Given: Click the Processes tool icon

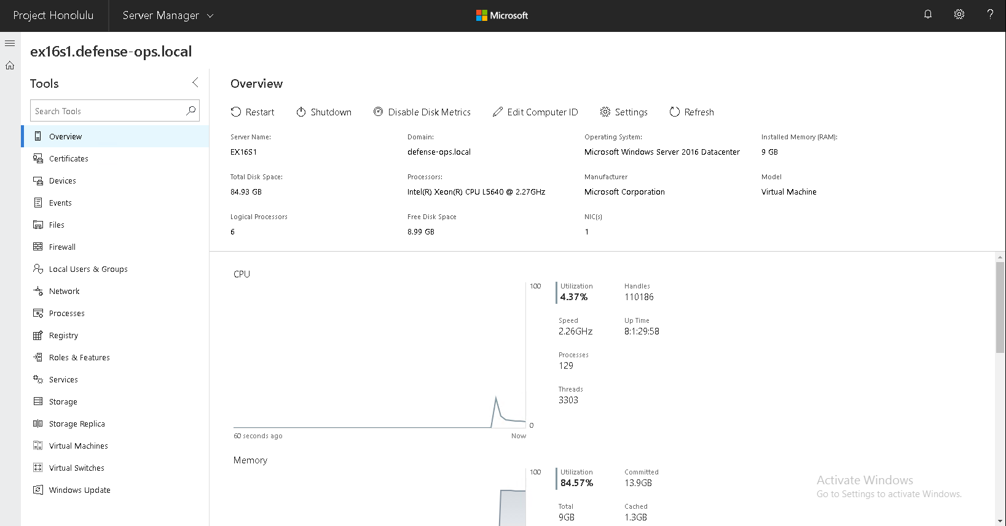Looking at the screenshot, I should tap(38, 313).
